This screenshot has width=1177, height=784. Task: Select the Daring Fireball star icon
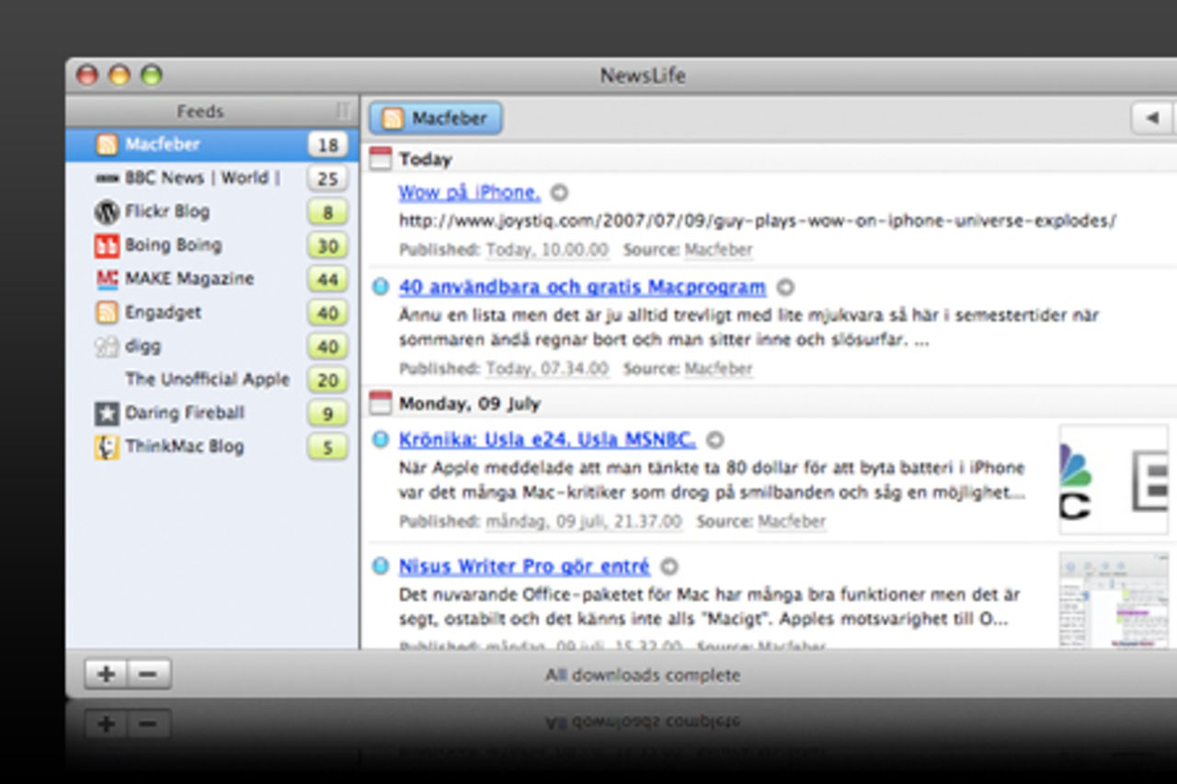[108, 413]
